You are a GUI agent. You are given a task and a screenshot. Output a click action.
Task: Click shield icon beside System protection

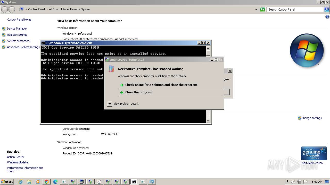coord(4,41)
